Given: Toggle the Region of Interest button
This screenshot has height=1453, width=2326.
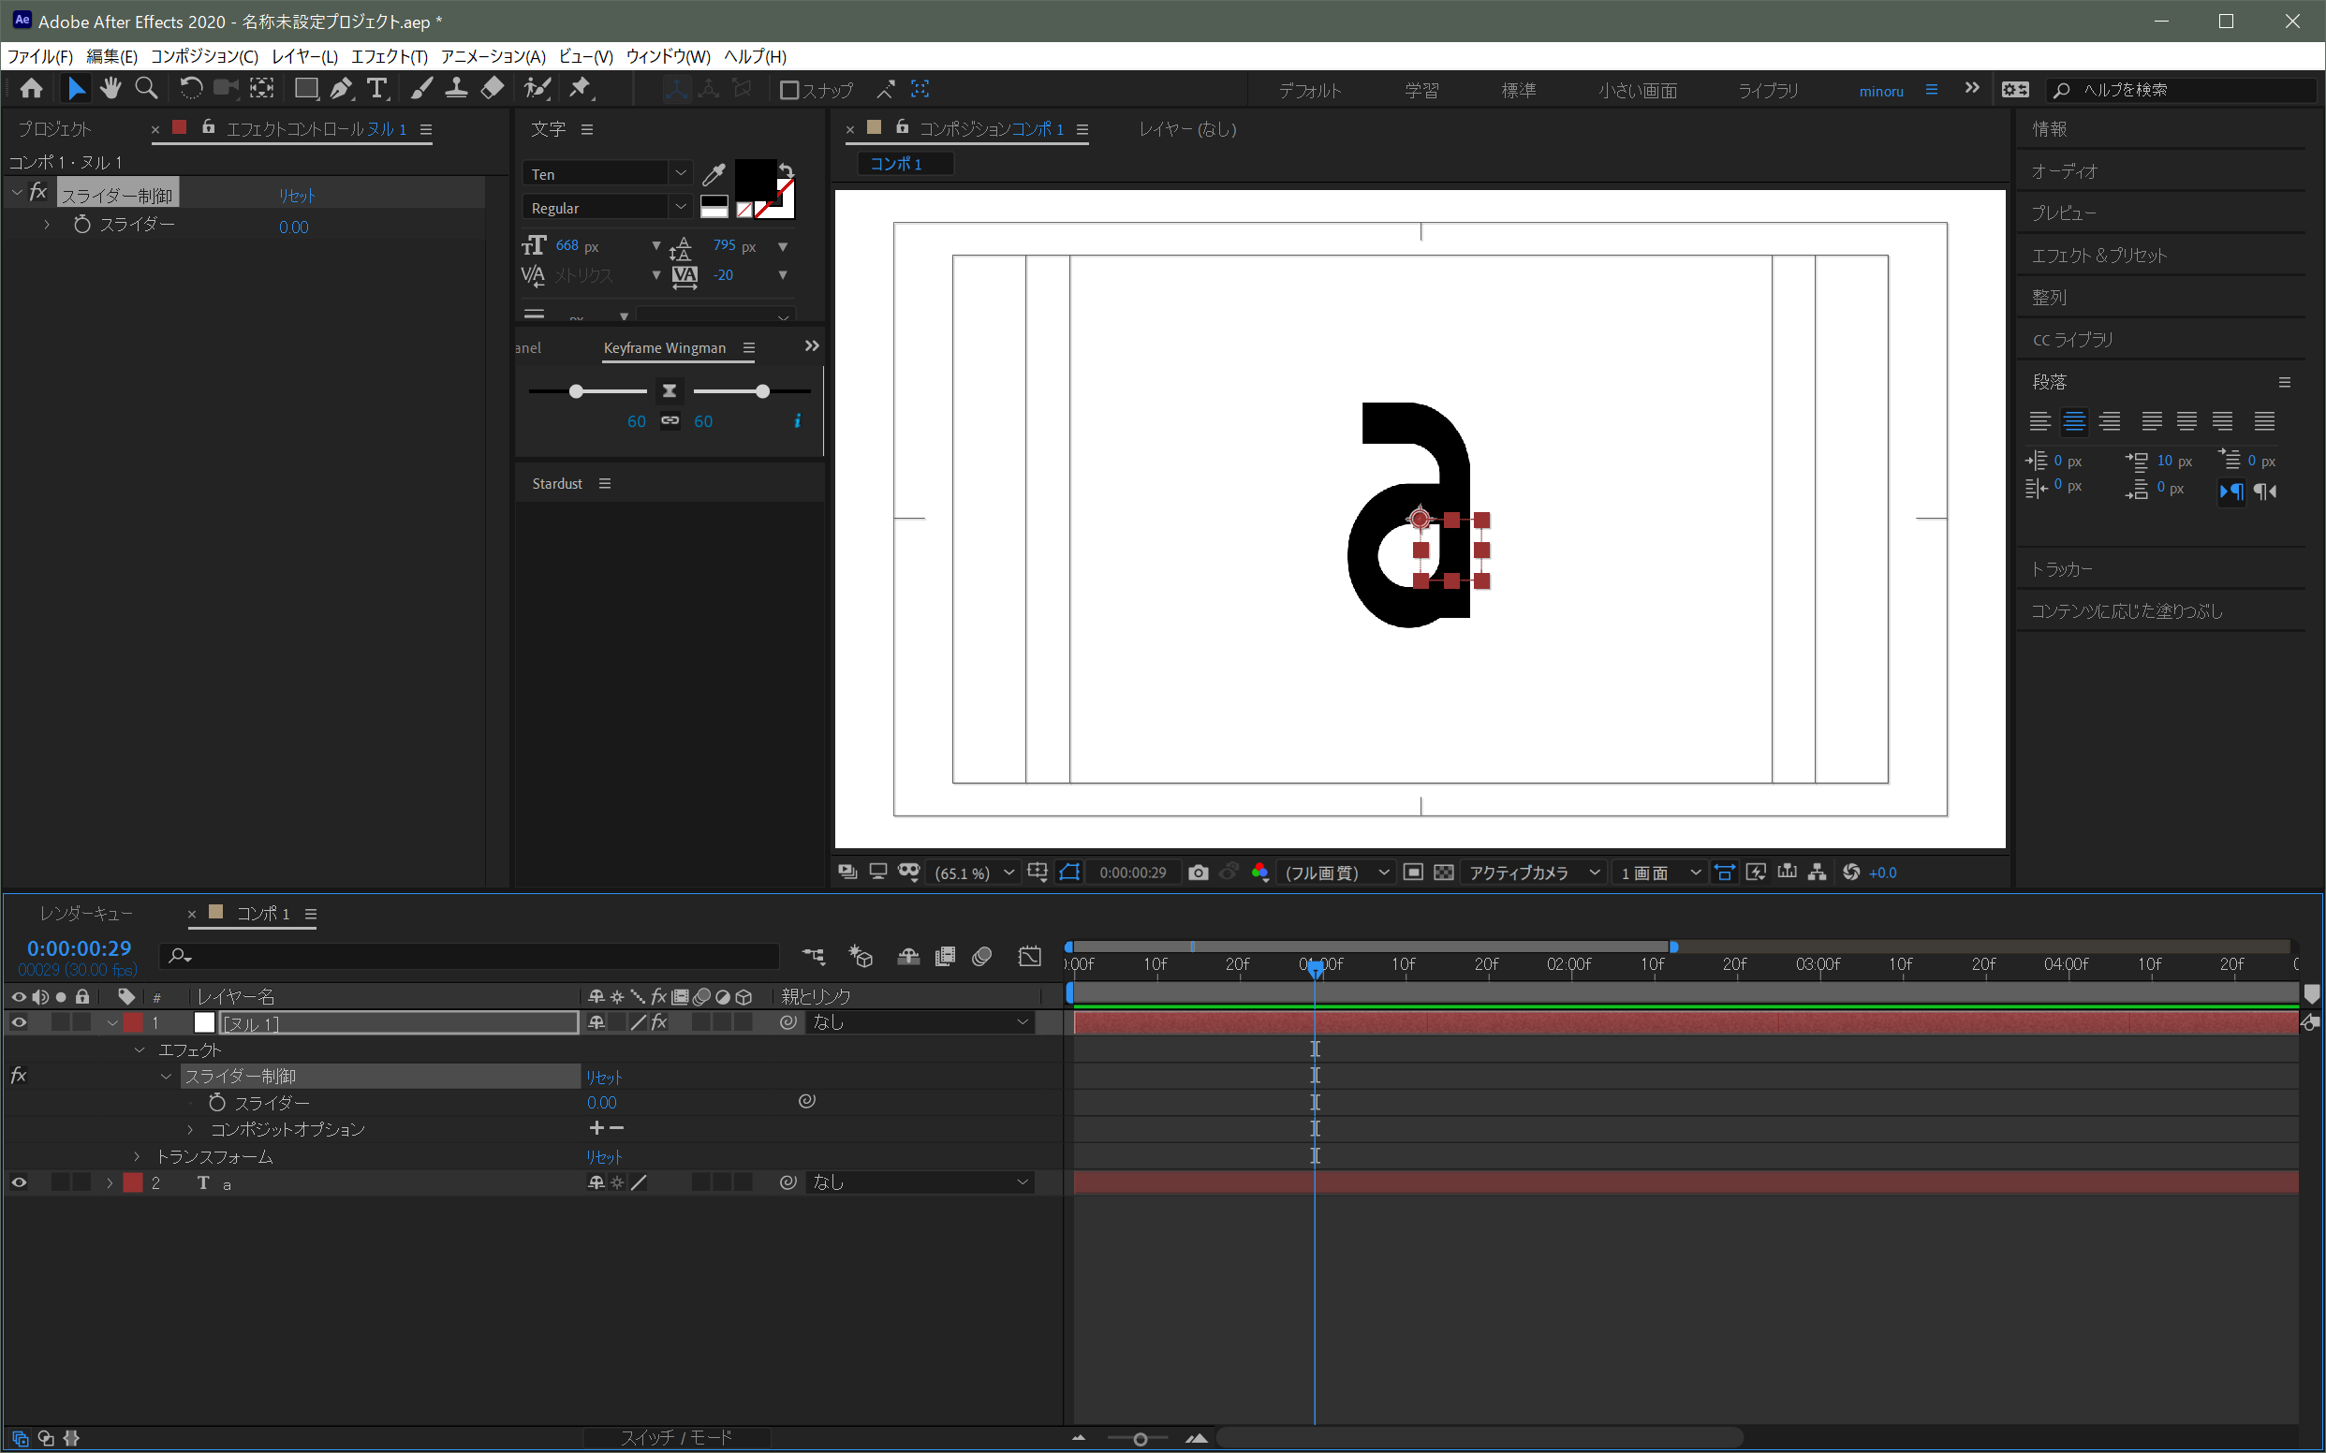Looking at the screenshot, I should coord(1413,873).
